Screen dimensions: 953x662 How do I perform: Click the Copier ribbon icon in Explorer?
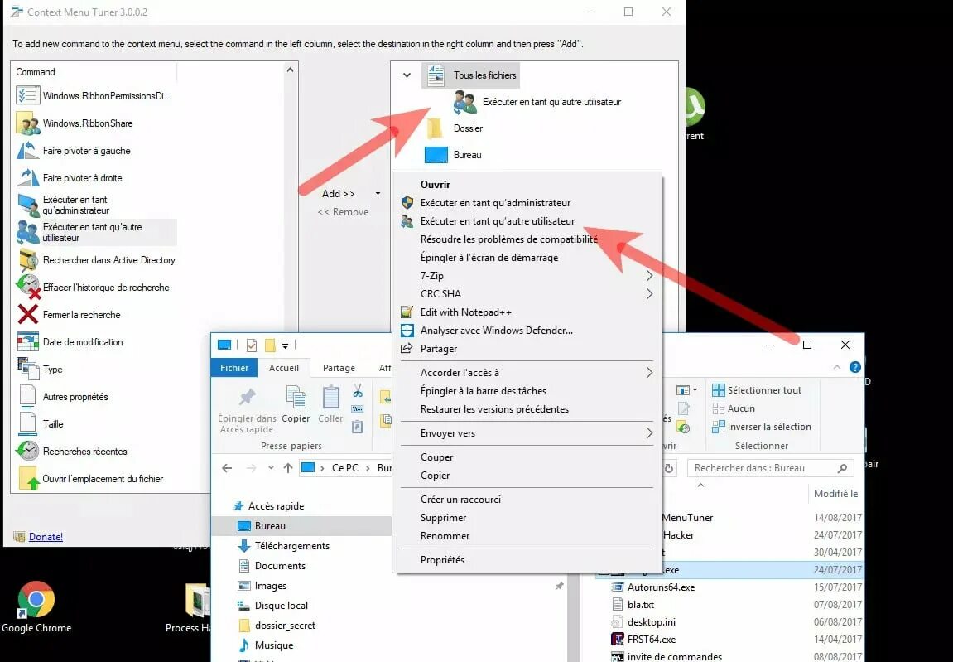click(296, 398)
